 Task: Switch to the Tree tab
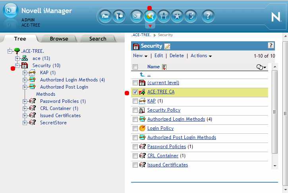point(20,39)
